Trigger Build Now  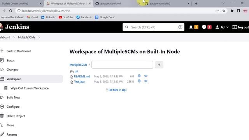(13, 98)
